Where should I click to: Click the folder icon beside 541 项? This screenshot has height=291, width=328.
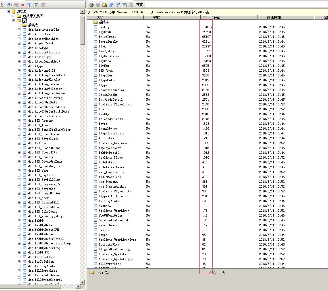pos(91,272)
